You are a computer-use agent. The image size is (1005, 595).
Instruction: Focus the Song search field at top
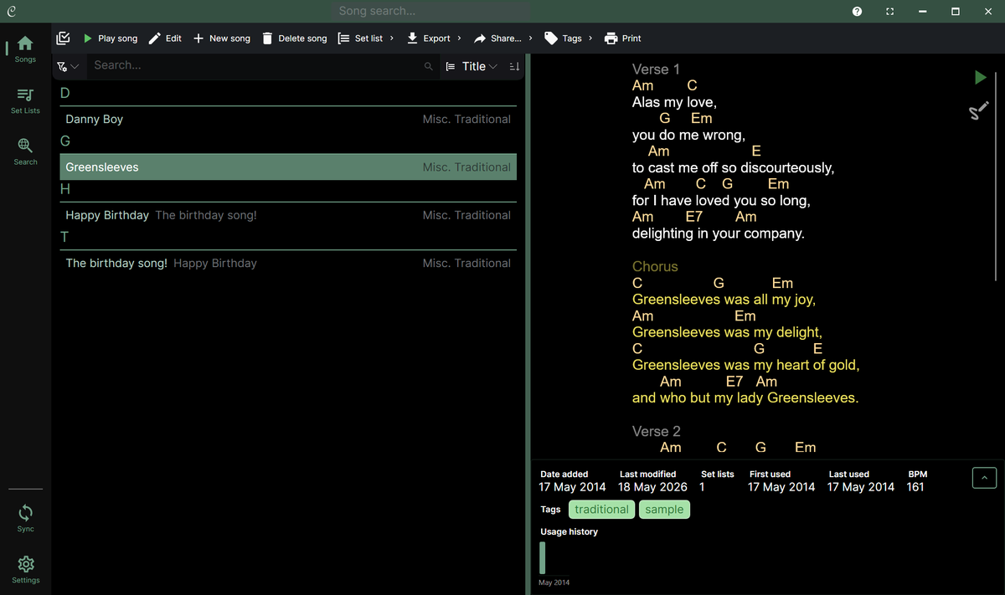coord(431,11)
